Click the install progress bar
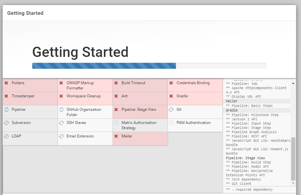Screen dimensions: 301x195 pos(149,66)
